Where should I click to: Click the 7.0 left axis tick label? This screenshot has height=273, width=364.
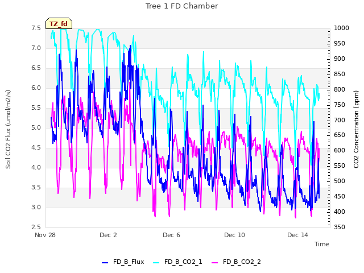coord(36,48)
